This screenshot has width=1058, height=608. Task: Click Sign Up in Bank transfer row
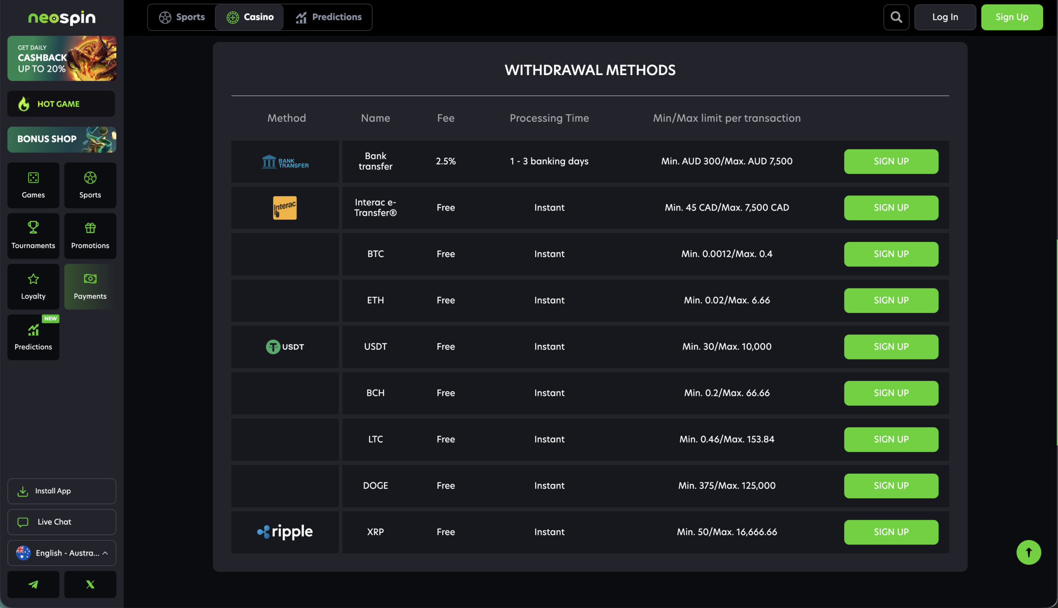coord(891,161)
